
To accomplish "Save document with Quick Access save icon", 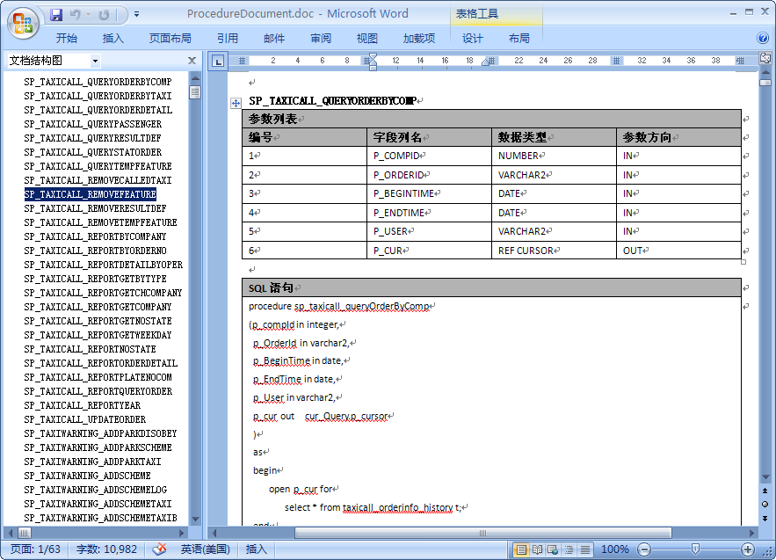I will 56,15.
